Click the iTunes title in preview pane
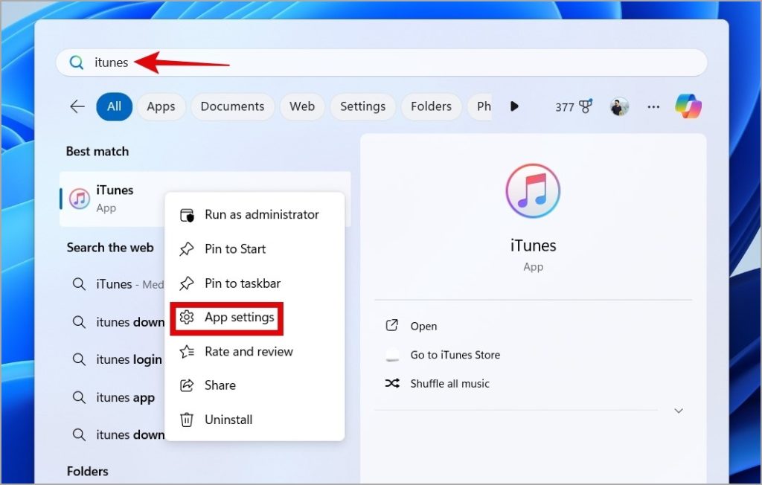The width and height of the screenshot is (762, 485). [533, 245]
